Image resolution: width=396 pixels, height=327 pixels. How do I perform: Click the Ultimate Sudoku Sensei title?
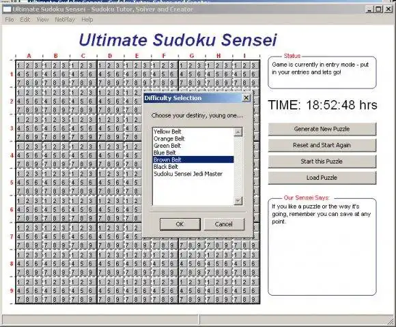pos(178,40)
